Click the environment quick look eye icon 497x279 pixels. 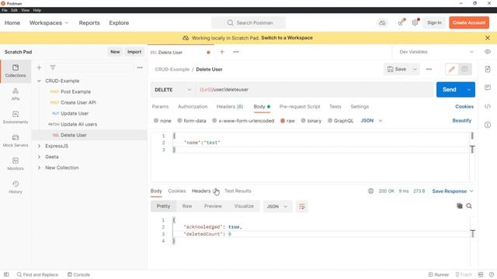click(488, 52)
